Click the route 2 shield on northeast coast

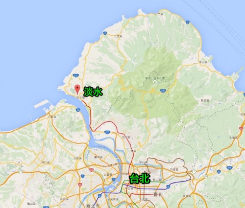[187, 22]
